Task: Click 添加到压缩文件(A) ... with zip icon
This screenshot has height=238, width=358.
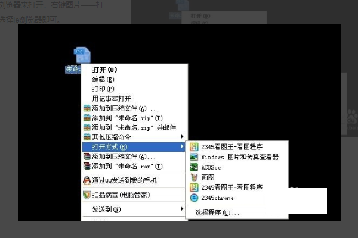Action: point(125,108)
